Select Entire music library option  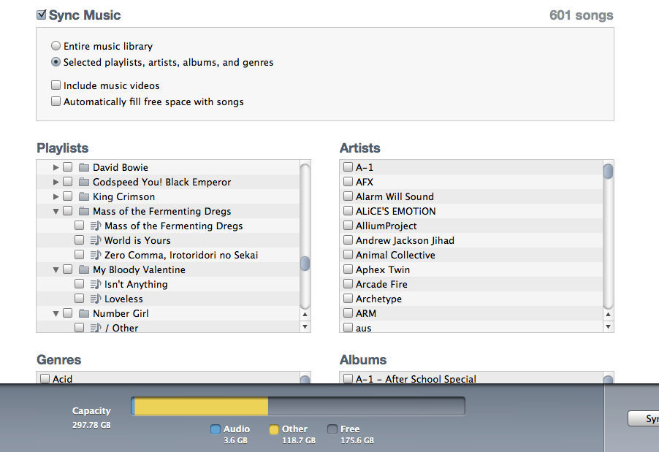[56, 46]
